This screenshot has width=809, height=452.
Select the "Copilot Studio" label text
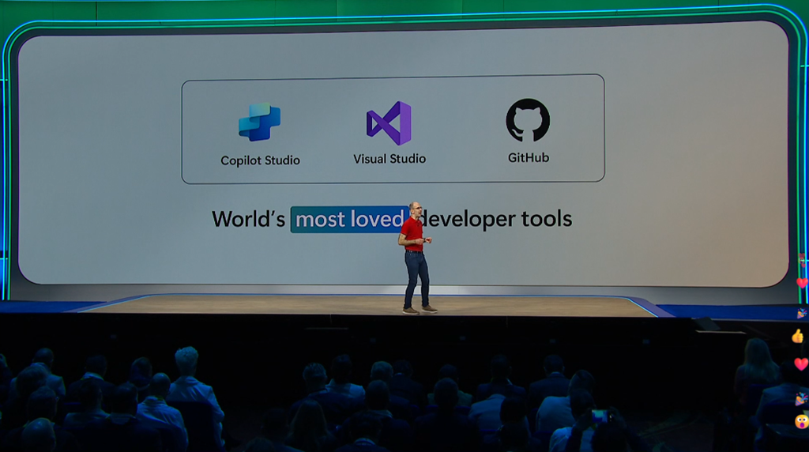(260, 160)
